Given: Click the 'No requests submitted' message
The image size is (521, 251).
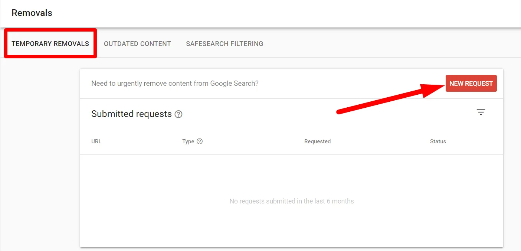Looking at the screenshot, I should [x=292, y=201].
